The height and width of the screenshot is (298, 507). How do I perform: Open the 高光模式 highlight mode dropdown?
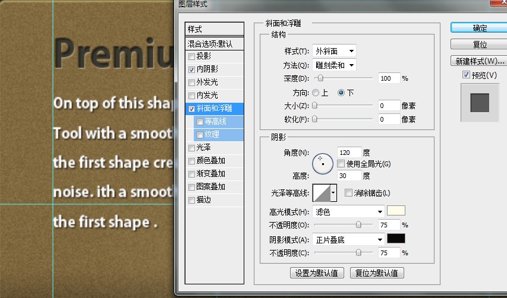point(348,212)
